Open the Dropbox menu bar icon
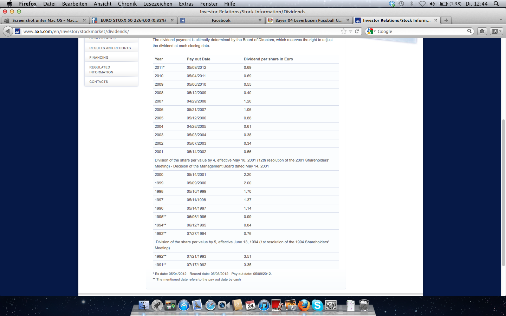The width and height of the screenshot is (506, 316). tap(391, 4)
